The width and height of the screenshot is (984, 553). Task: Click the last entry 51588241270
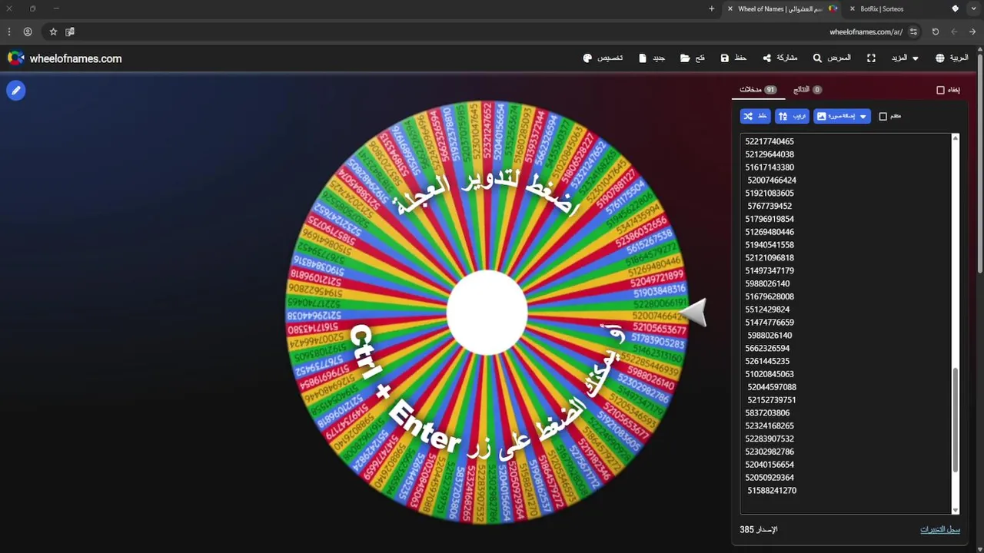pyautogui.click(x=772, y=491)
